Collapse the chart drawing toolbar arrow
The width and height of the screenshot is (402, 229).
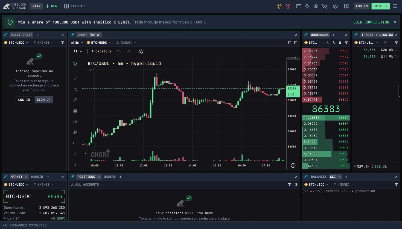(86, 153)
